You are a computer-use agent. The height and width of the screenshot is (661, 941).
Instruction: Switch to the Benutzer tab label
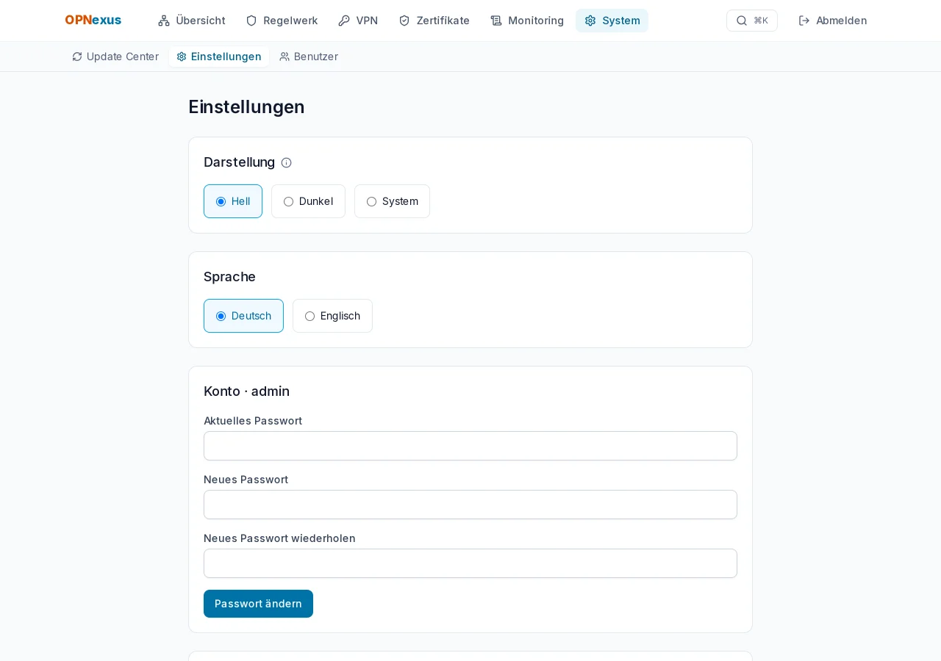point(316,57)
